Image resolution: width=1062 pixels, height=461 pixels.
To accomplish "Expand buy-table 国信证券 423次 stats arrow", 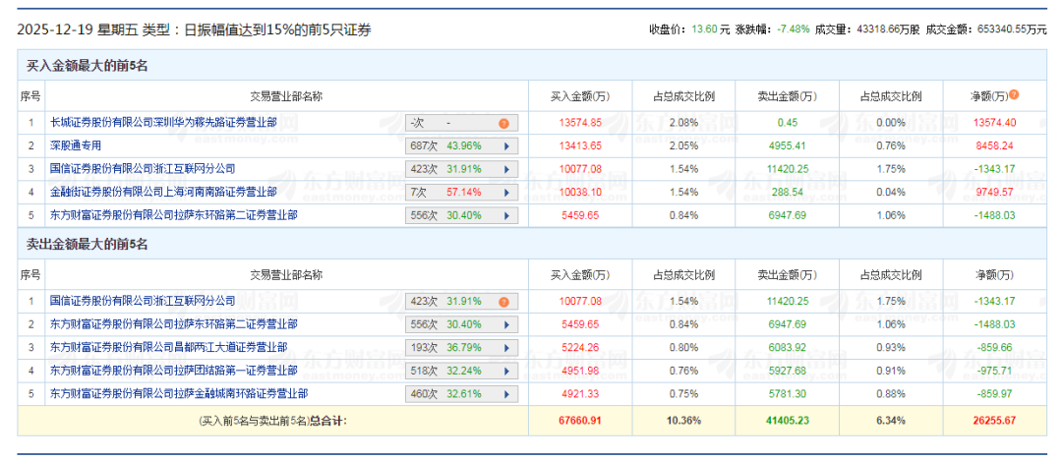I will pos(507,169).
